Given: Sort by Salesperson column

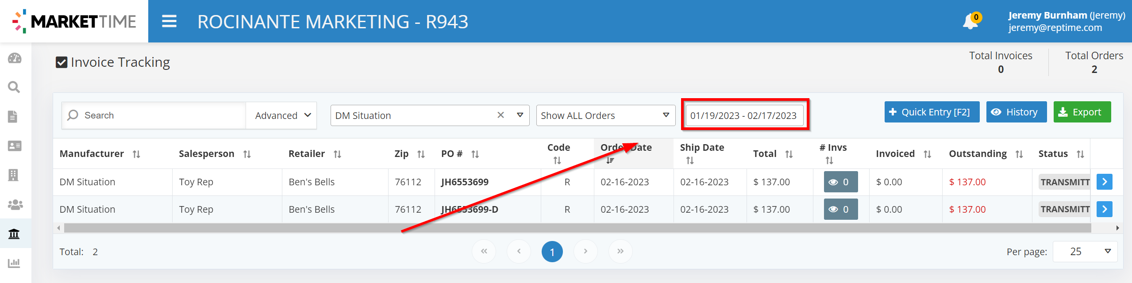Looking at the screenshot, I should point(247,154).
